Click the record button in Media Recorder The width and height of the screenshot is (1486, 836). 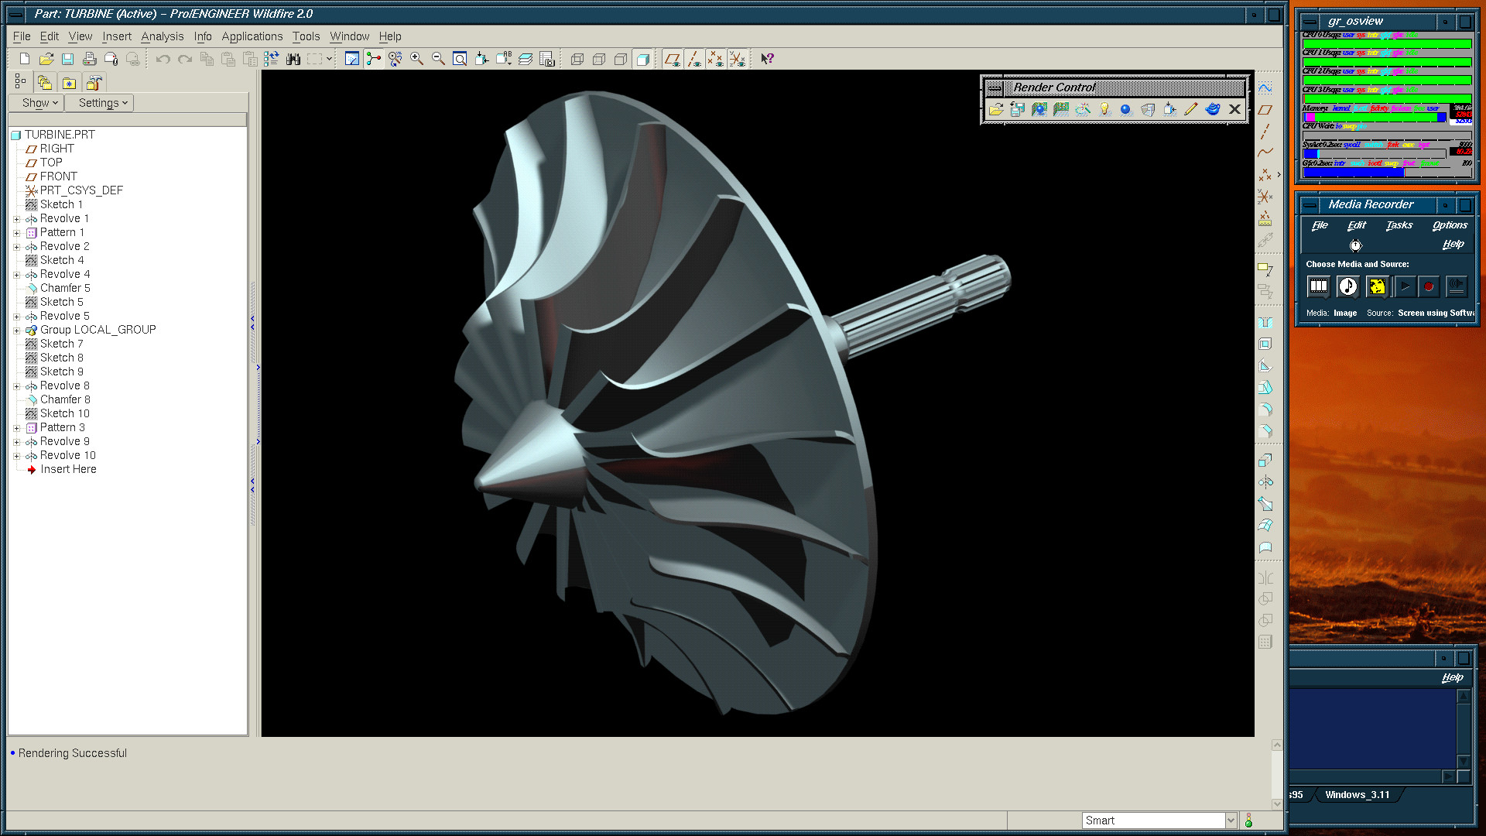coord(1429,287)
